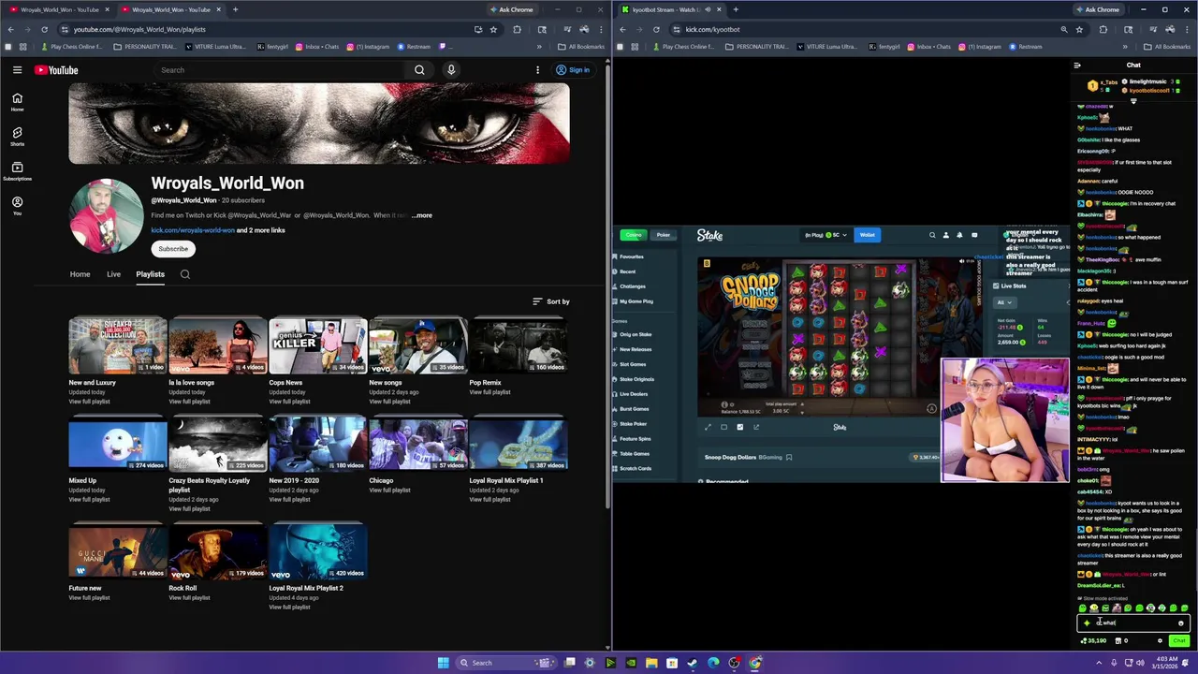This screenshot has width=1198, height=674.
Task: Click the YouTube search input field
Action: pos(278,70)
